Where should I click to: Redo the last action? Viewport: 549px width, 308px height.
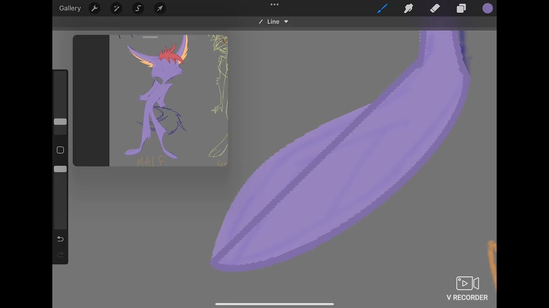pyautogui.click(x=60, y=255)
